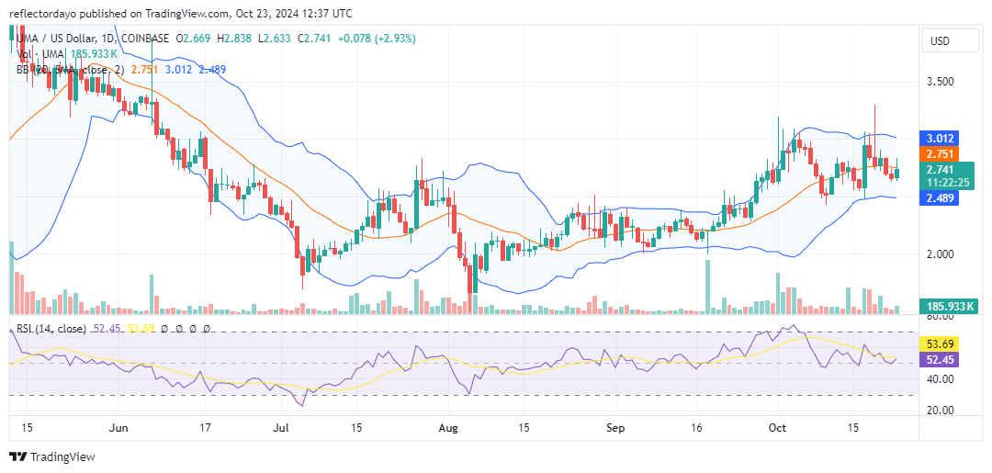Click the 3.500 price axis tick
The height and width of the screenshot is (473, 992).
pyautogui.click(x=941, y=83)
